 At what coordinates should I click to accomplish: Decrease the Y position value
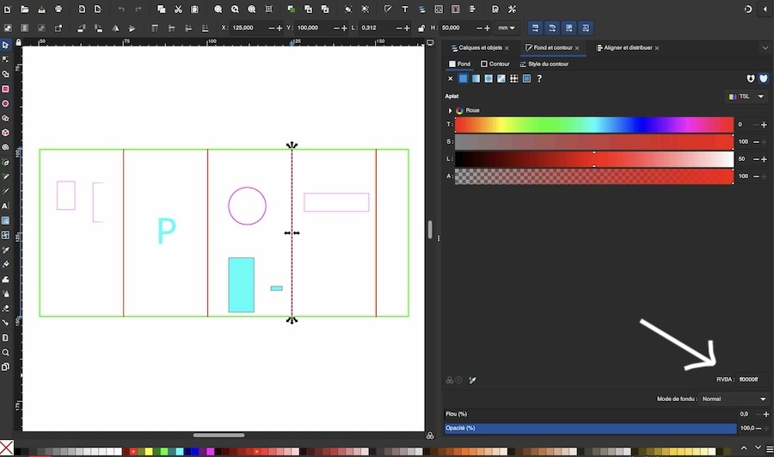coord(336,28)
